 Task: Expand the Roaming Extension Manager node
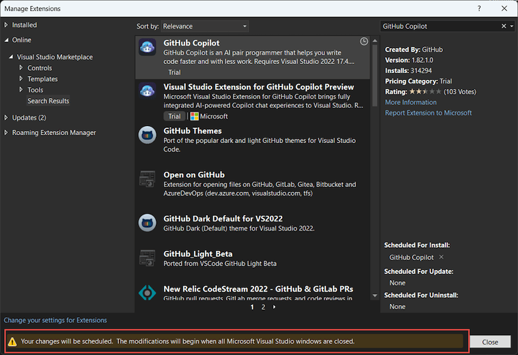point(7,133)
